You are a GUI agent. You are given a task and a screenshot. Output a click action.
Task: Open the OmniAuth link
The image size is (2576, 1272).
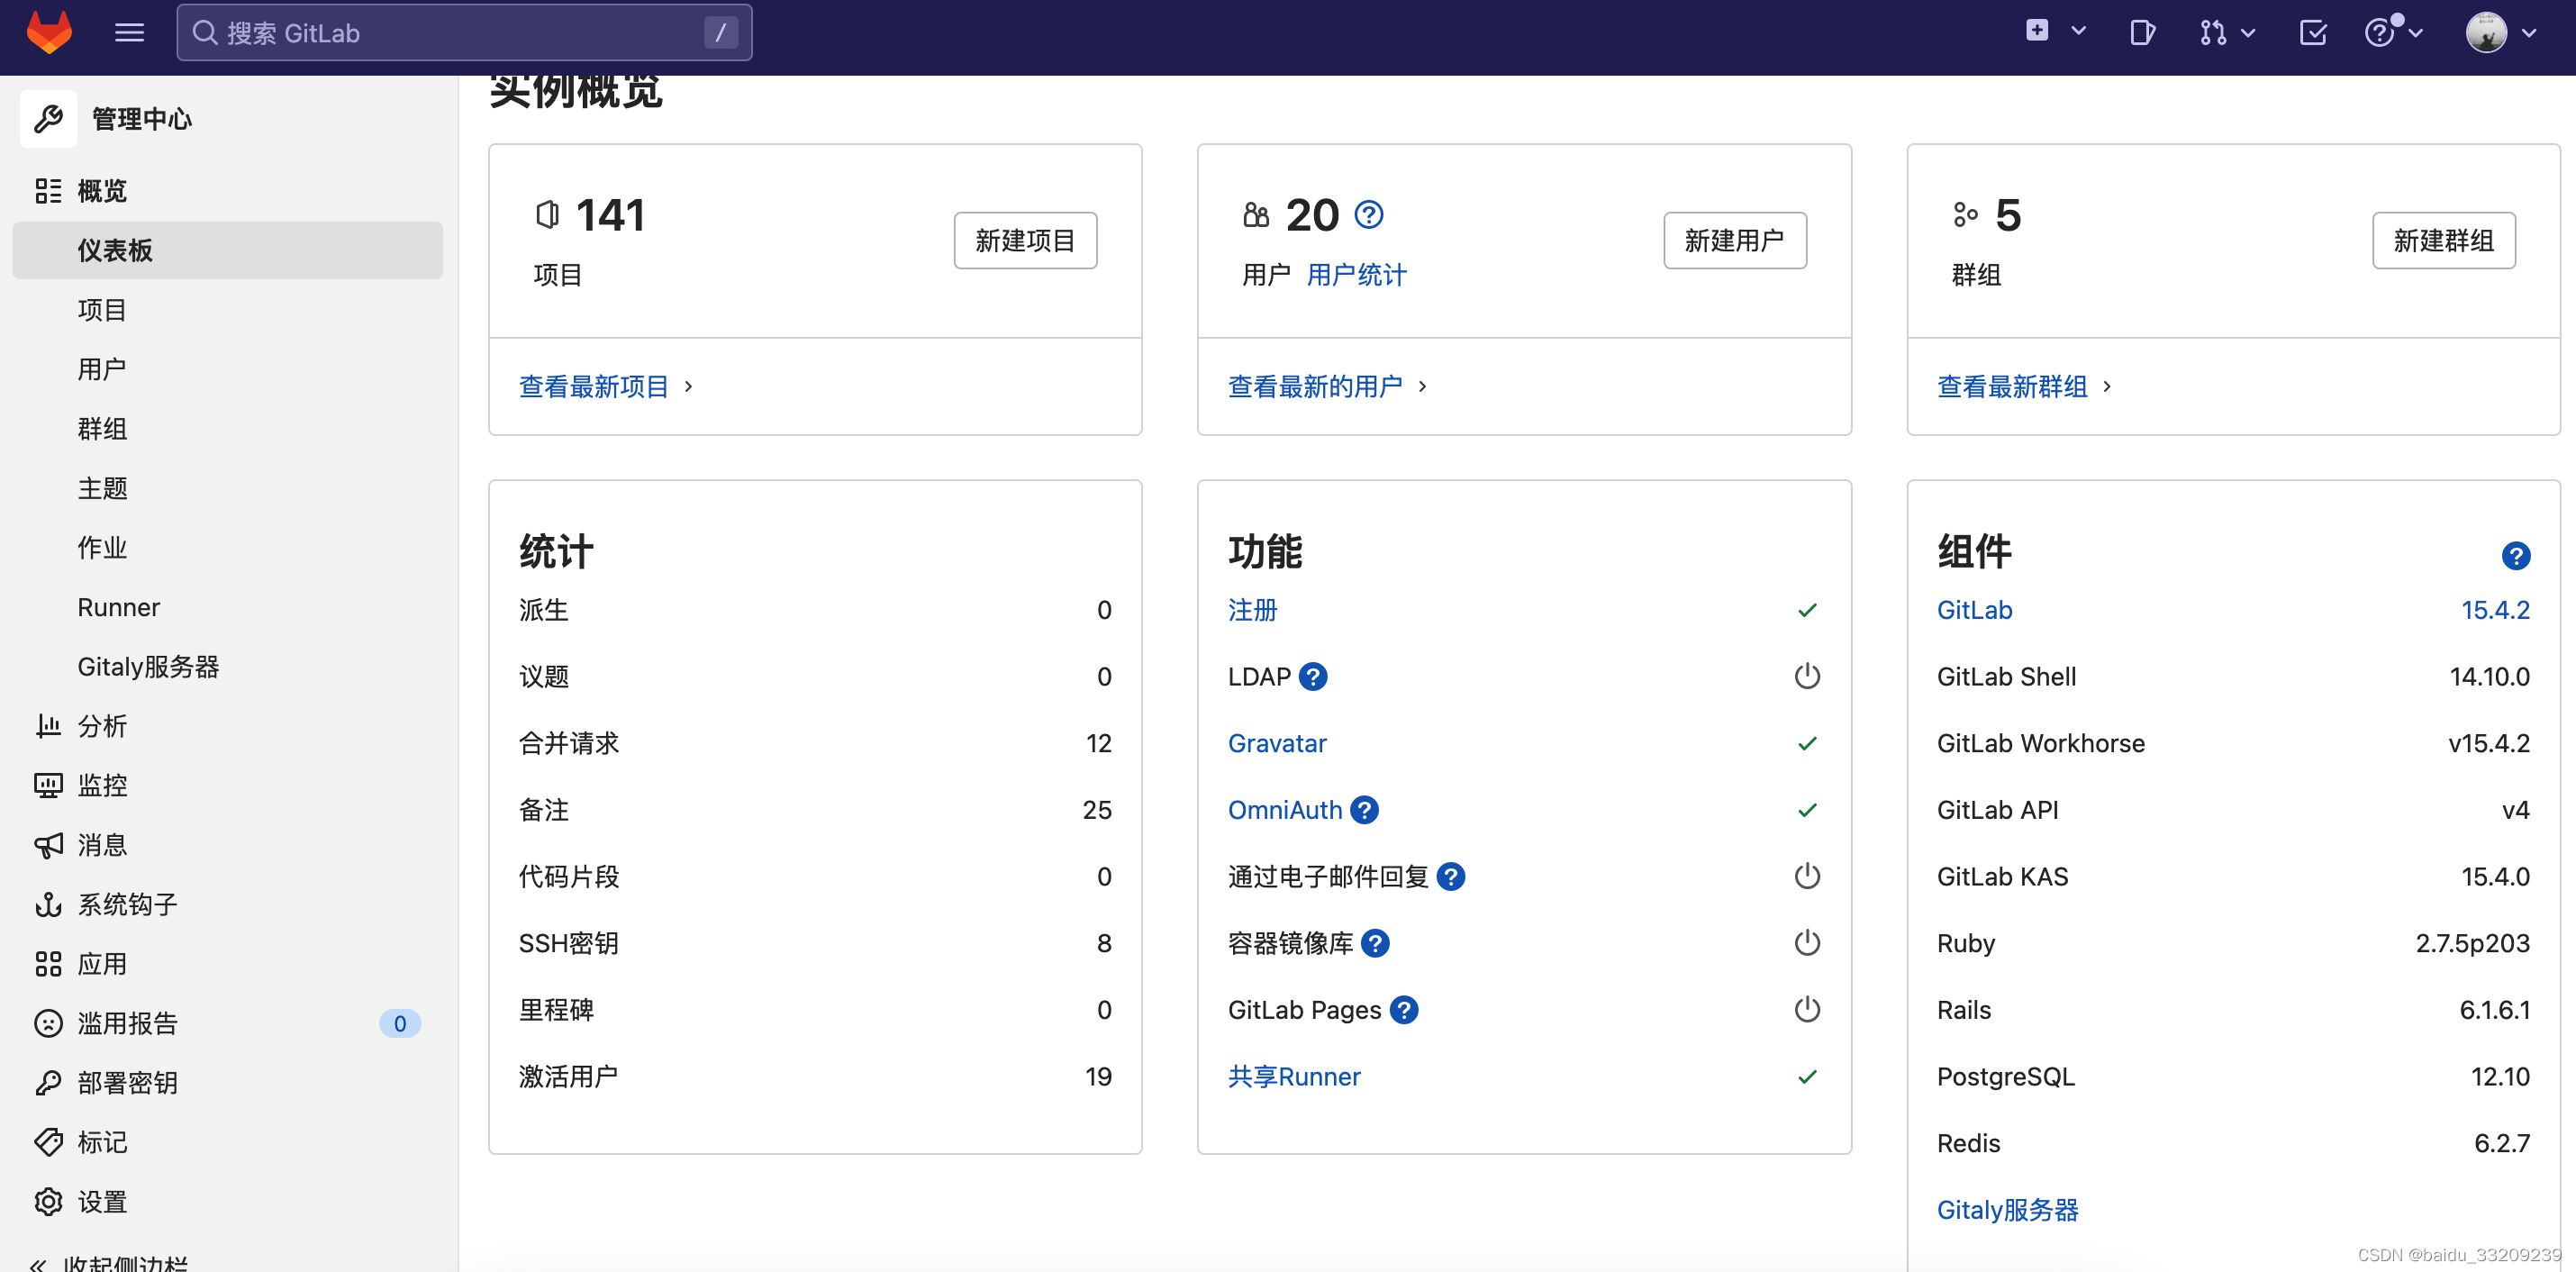pyautogui.click(x=1285, y=810)
